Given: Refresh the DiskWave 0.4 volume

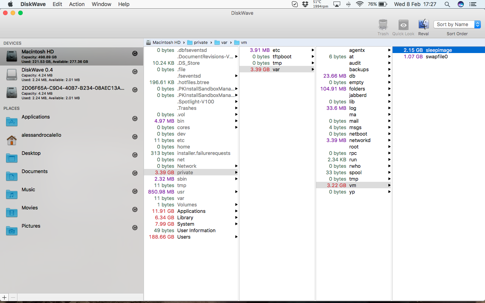Looking at the screenshot, I should pyautogui.click(x=135, y=72).
